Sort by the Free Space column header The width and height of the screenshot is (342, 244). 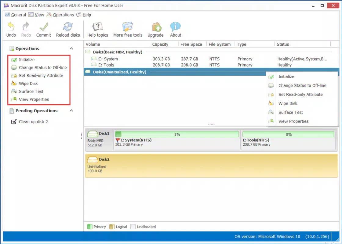[x=192, y=44]
